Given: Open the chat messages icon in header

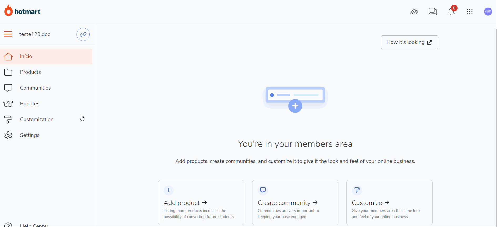Looking at the screenshot, I should [433, 12].
